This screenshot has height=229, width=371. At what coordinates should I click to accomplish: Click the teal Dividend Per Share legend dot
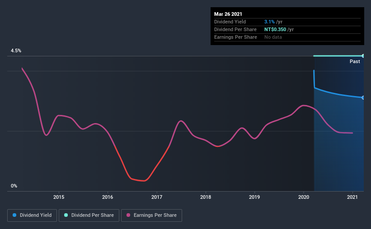66,215
